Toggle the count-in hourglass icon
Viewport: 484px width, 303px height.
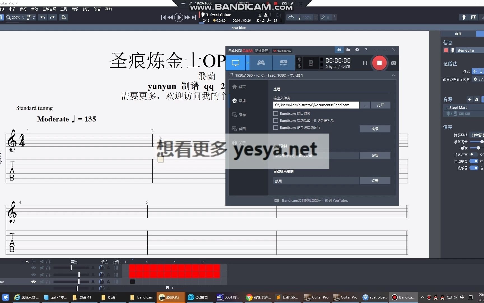(260, 15)
